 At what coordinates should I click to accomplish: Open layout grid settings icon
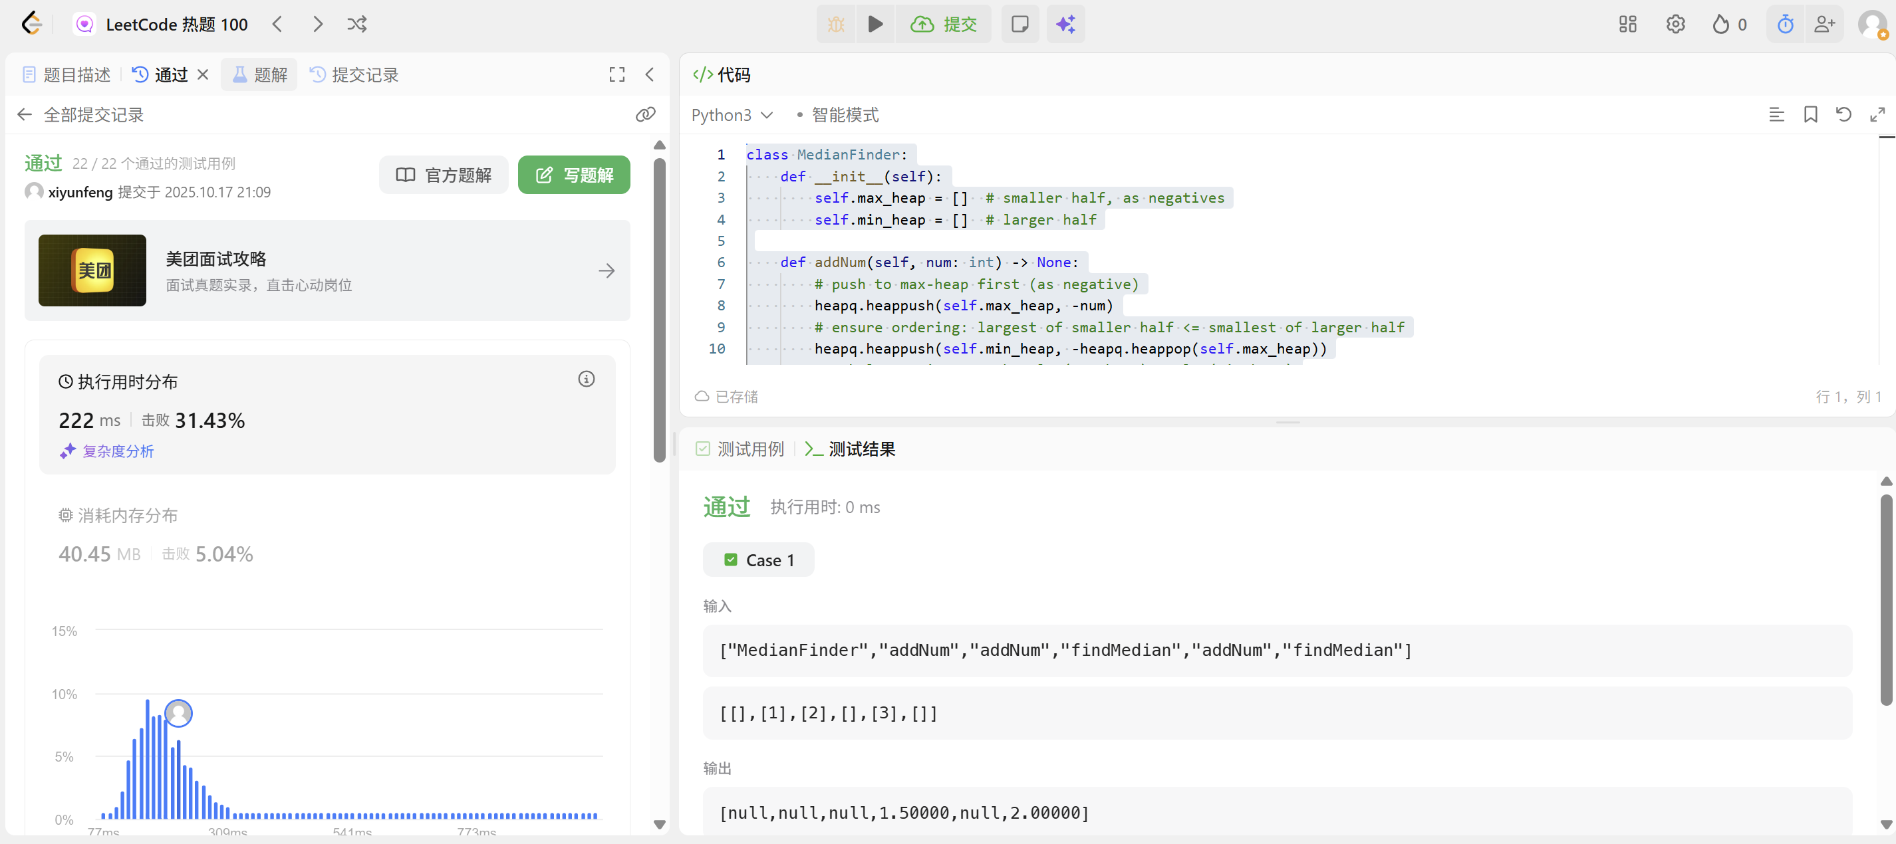tap(1627, 25)
